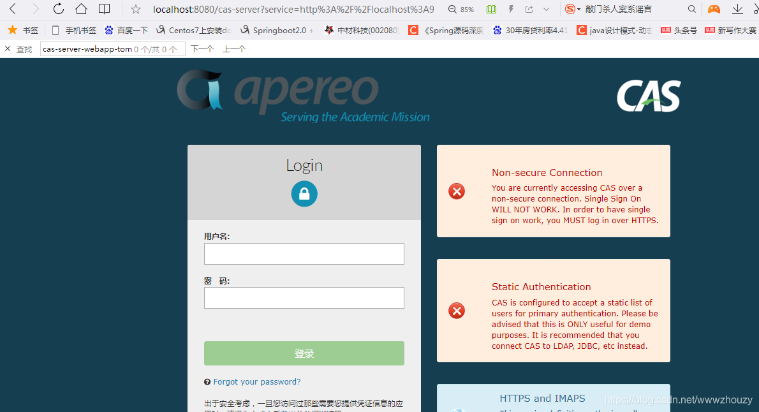759x412 pixels.
Task: Open the 新写作大赛 bookmark
Action: (x=730, y=30)
